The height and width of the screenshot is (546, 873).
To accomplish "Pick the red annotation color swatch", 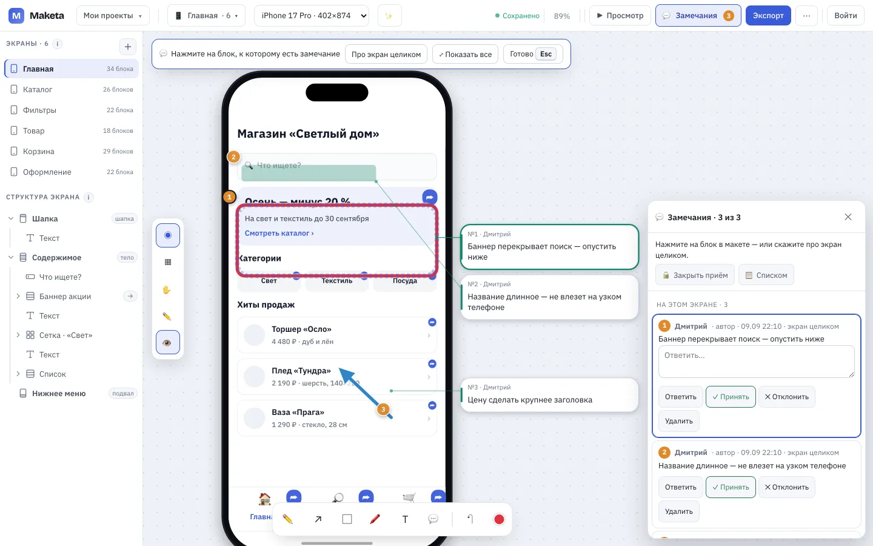I will [x=499, y=519].
